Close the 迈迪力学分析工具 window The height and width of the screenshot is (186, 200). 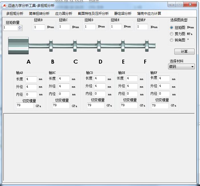point(190,5)
